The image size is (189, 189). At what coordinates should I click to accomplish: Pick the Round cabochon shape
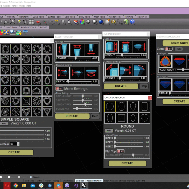[x=110, y=106]
